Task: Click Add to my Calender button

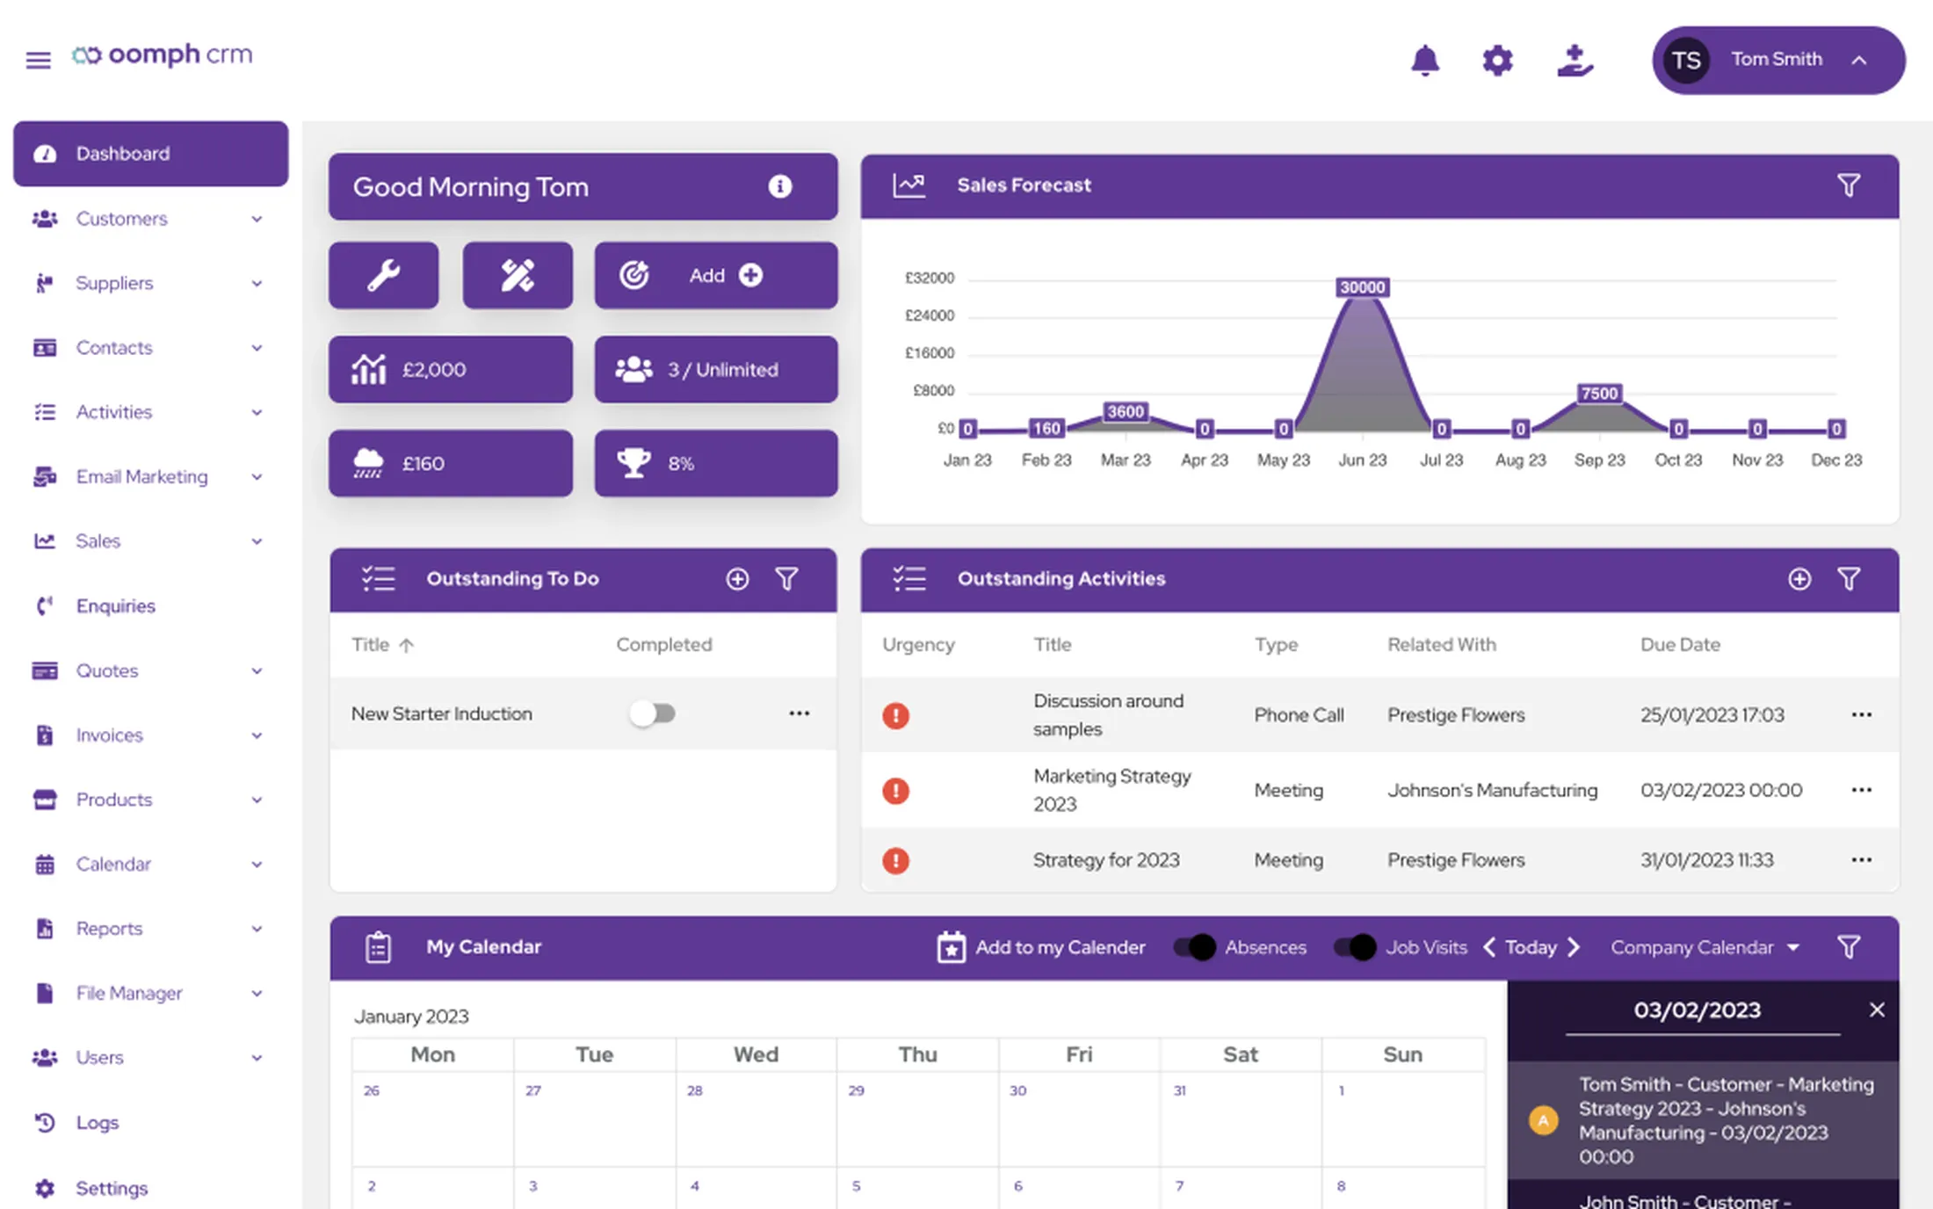Action: coord(1041,947)
